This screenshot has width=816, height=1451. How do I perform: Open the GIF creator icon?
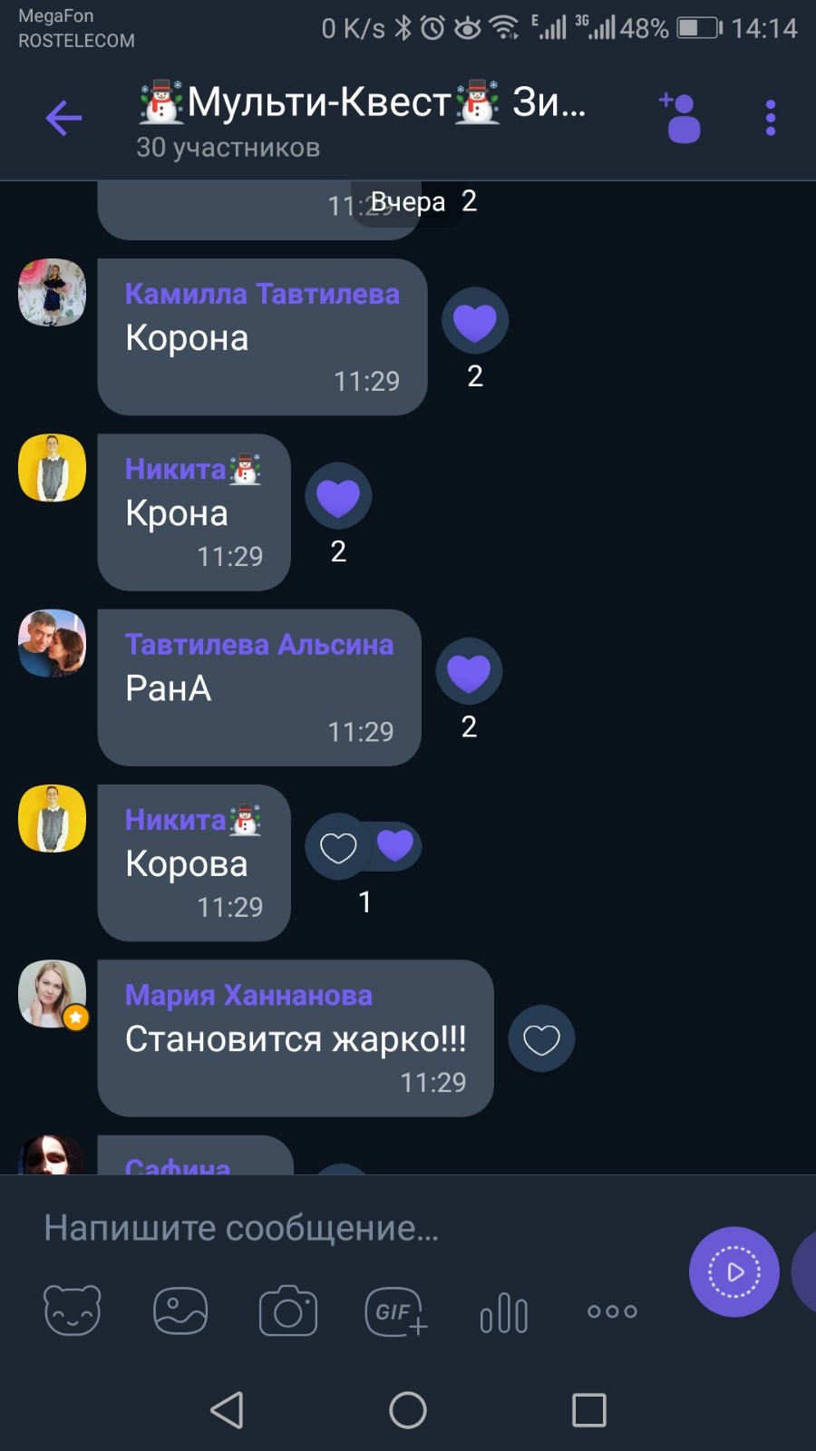point(396,1311)
